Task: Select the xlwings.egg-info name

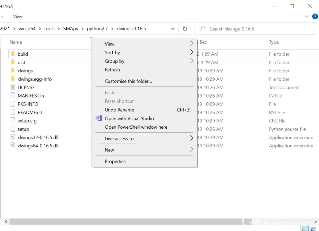Action: pos(35,79)
